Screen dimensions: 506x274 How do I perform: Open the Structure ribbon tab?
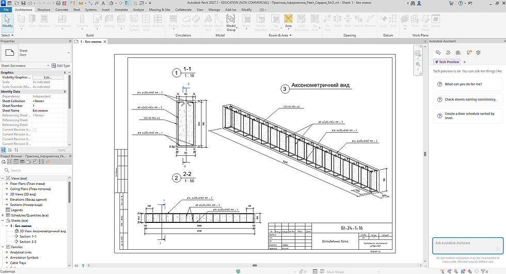tap(43, 10)
